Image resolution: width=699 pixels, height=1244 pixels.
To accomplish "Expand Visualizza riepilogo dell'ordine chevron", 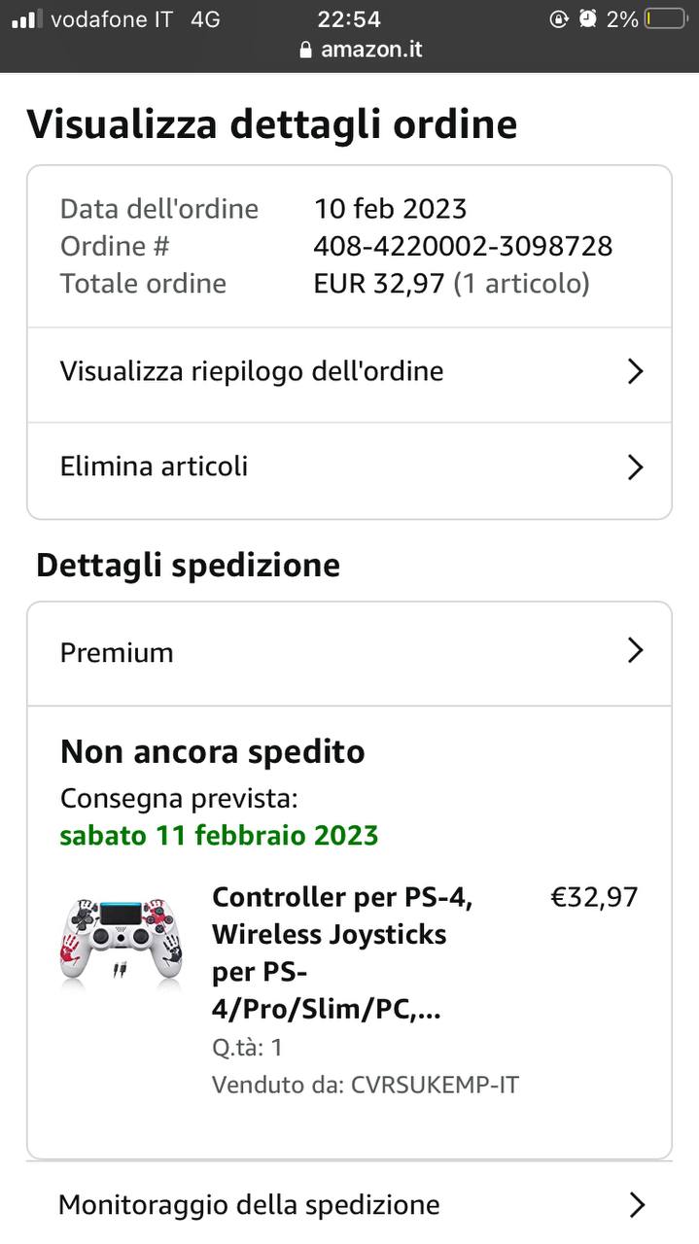I will coord(635,371).
